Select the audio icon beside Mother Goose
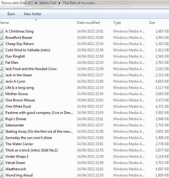Screen dimensions: 169x178 tap(2, 94)
